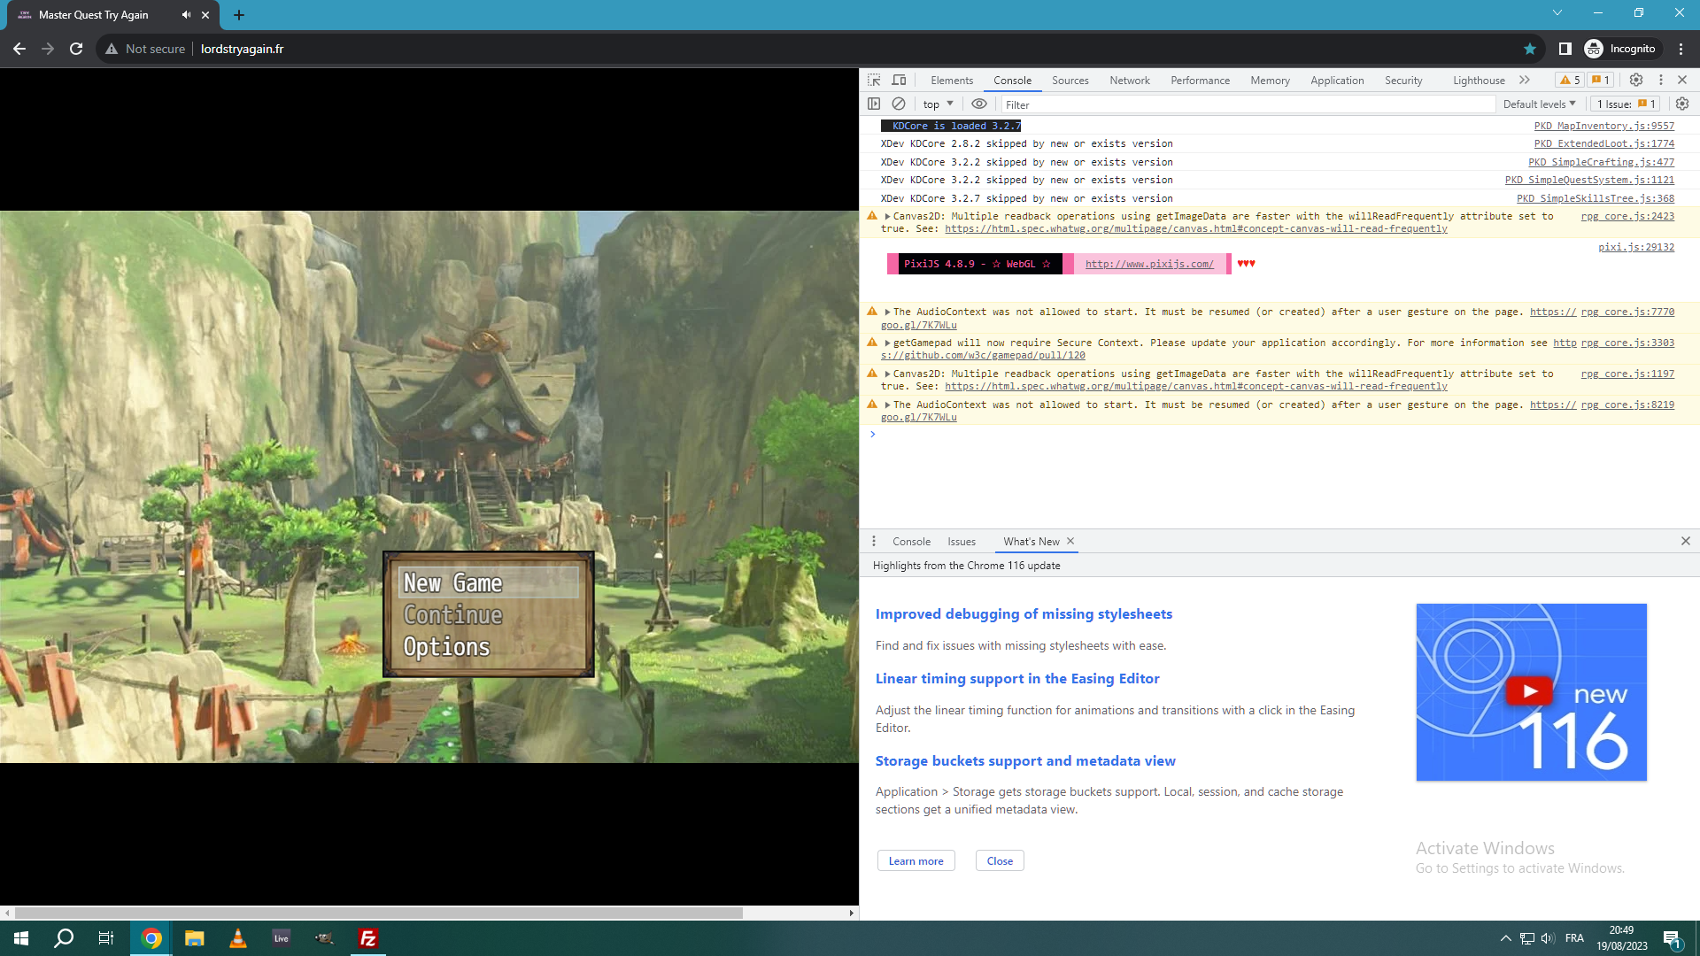Open the Security tab

(x=1404, y=80)
